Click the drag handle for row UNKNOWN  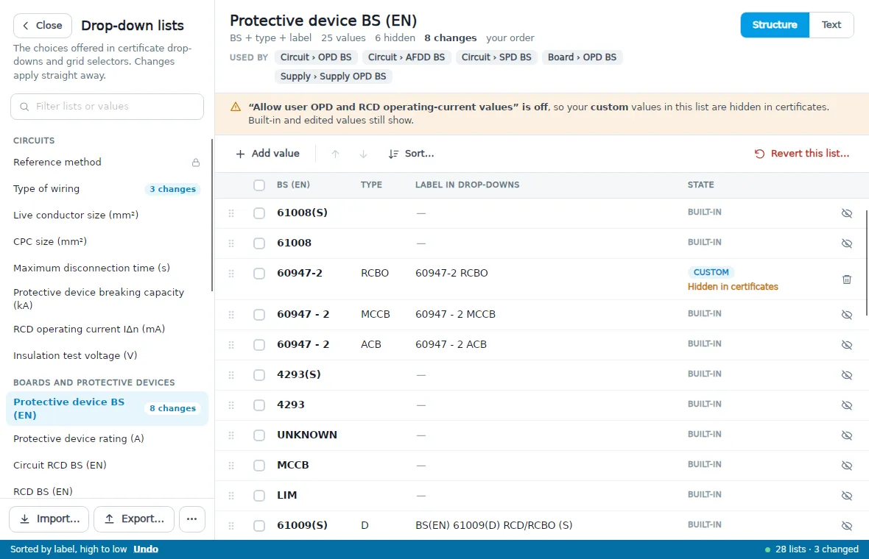coord(231,435)
